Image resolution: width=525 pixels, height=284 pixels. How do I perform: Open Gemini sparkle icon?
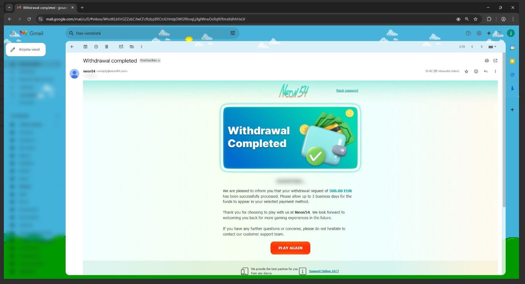pos(489,33)
